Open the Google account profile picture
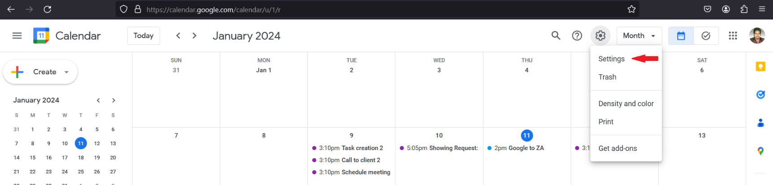The height and width of the screenshot is (185, 773). pos(757,36)
